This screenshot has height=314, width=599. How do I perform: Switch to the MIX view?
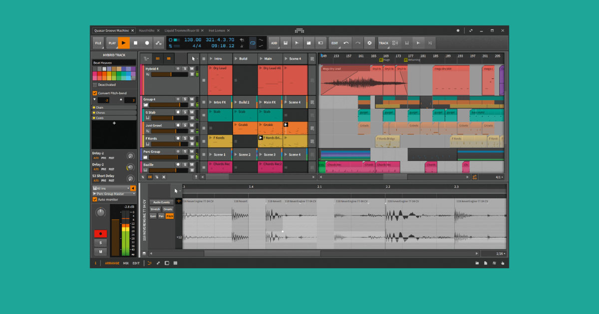(x=126, y=263)
